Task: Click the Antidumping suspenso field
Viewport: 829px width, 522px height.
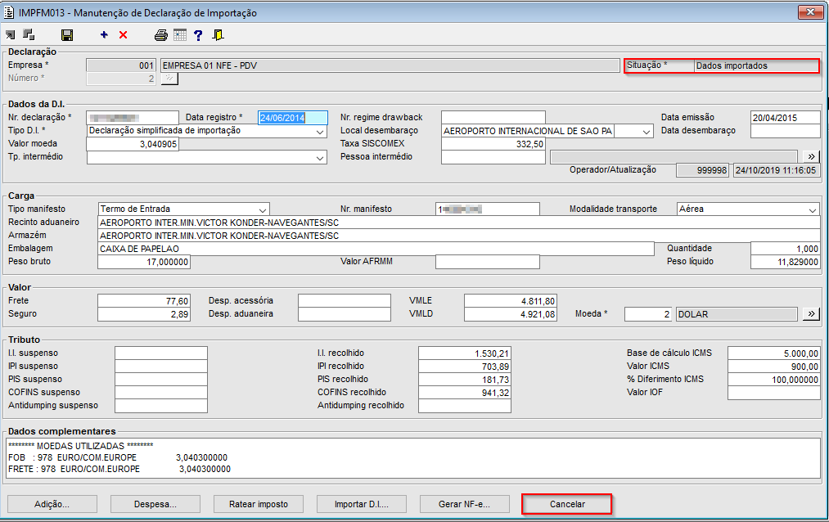Action: 160,405
